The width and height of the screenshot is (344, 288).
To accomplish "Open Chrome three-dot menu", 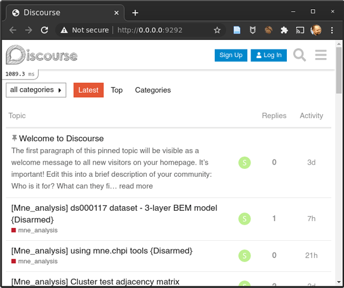I will coord(332,30).
